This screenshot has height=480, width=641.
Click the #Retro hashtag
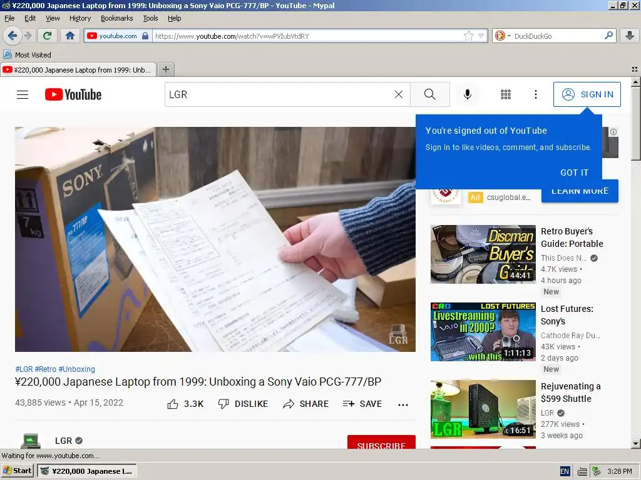click(x=45, y=369)
